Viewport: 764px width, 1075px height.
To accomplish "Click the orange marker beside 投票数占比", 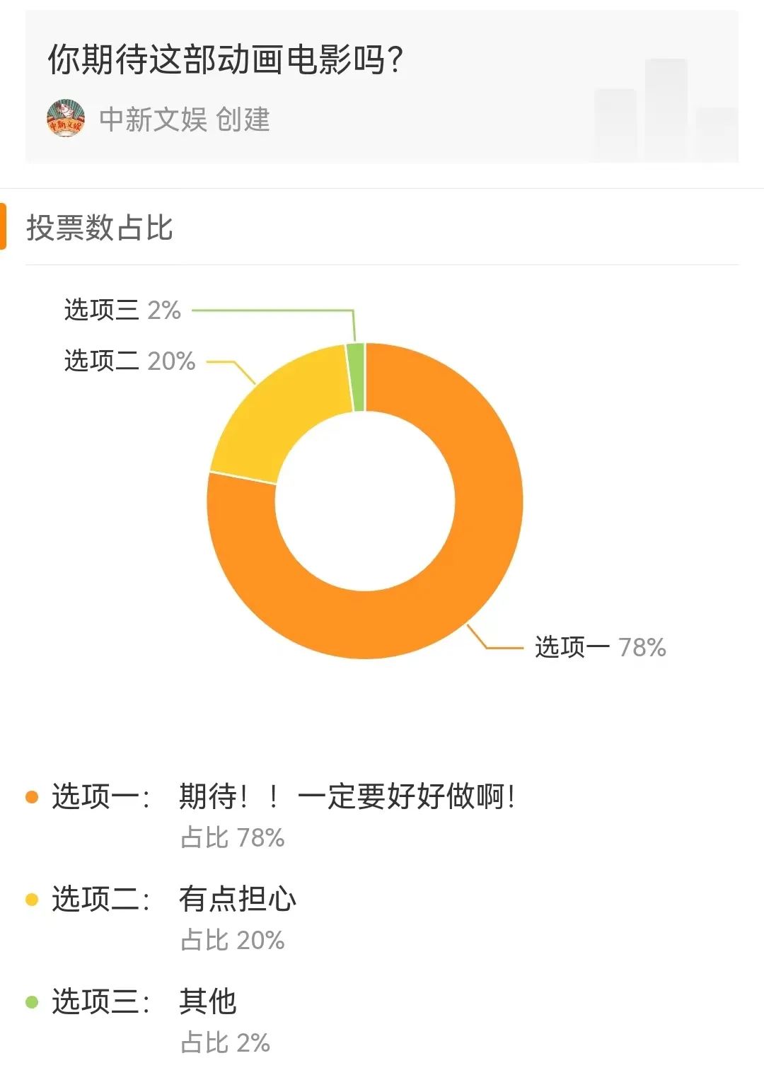I will point(3,227).
